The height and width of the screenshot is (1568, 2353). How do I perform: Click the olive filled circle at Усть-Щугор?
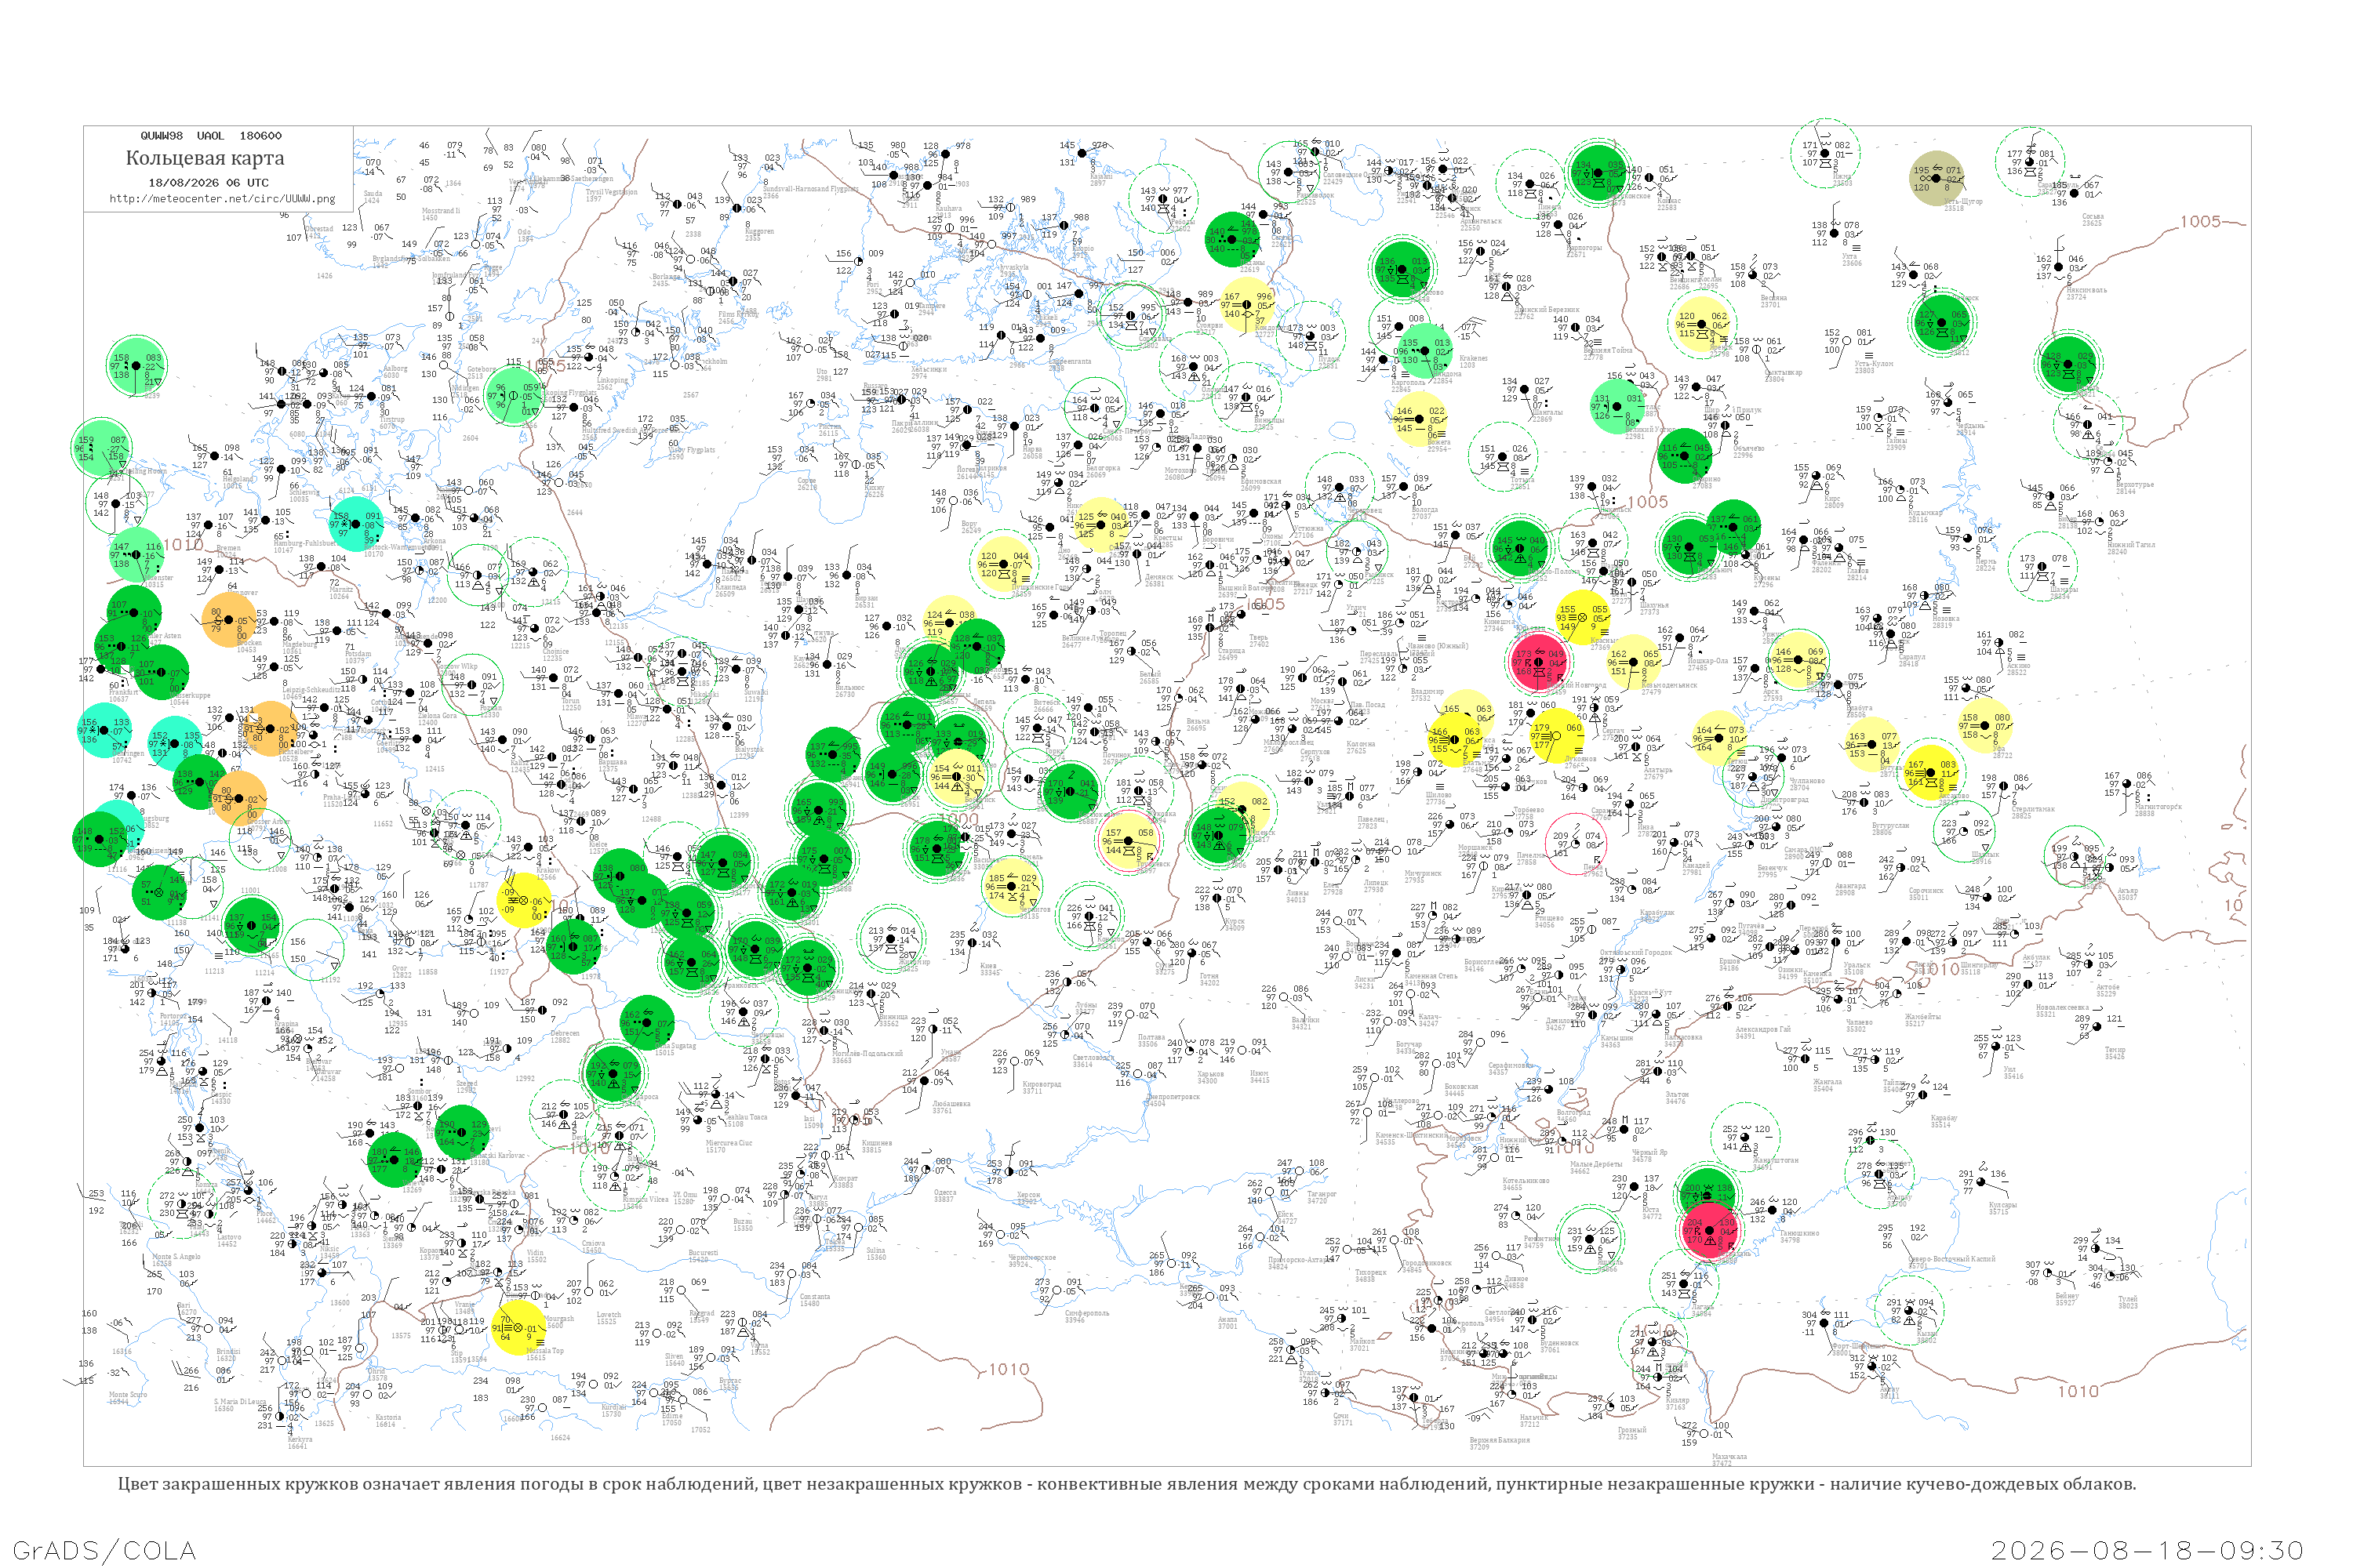click(x=1937, y=178)
